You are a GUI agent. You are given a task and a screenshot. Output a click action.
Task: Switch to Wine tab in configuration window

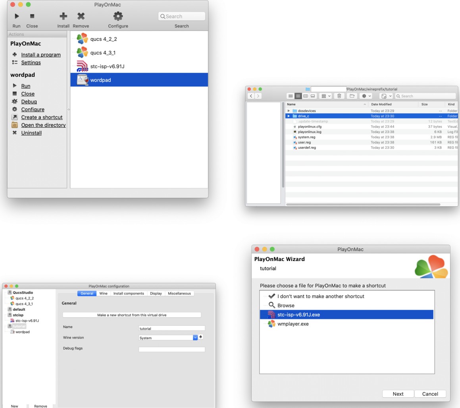click(x=103, y=294)
